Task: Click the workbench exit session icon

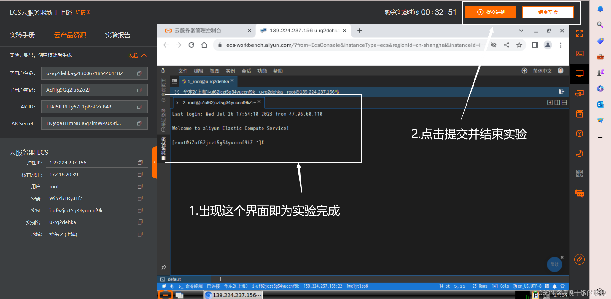Action: (x=562, y=92)
